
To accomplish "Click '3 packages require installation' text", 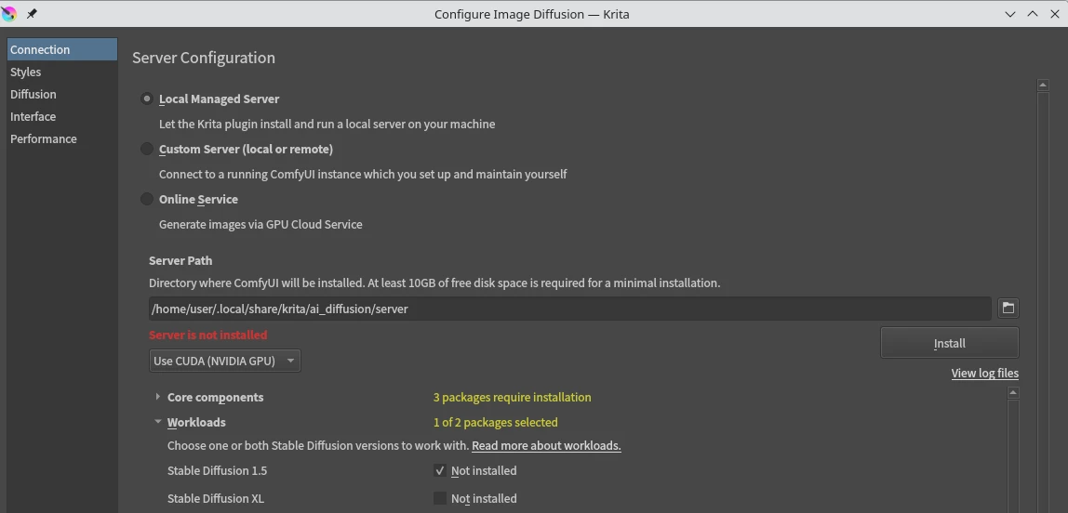I will 513,397.
